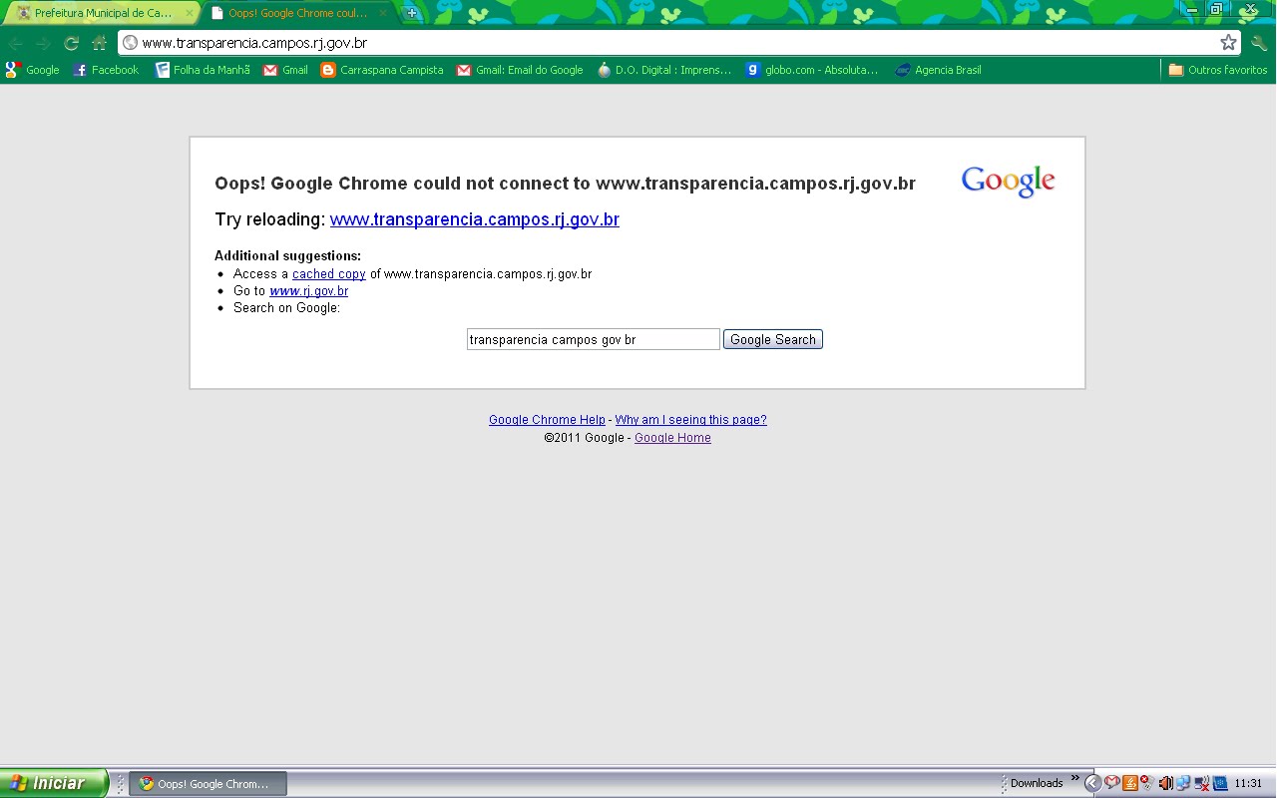
Task: Click the blue tray icon beside the clock
Action: (x=1220, y=783)
